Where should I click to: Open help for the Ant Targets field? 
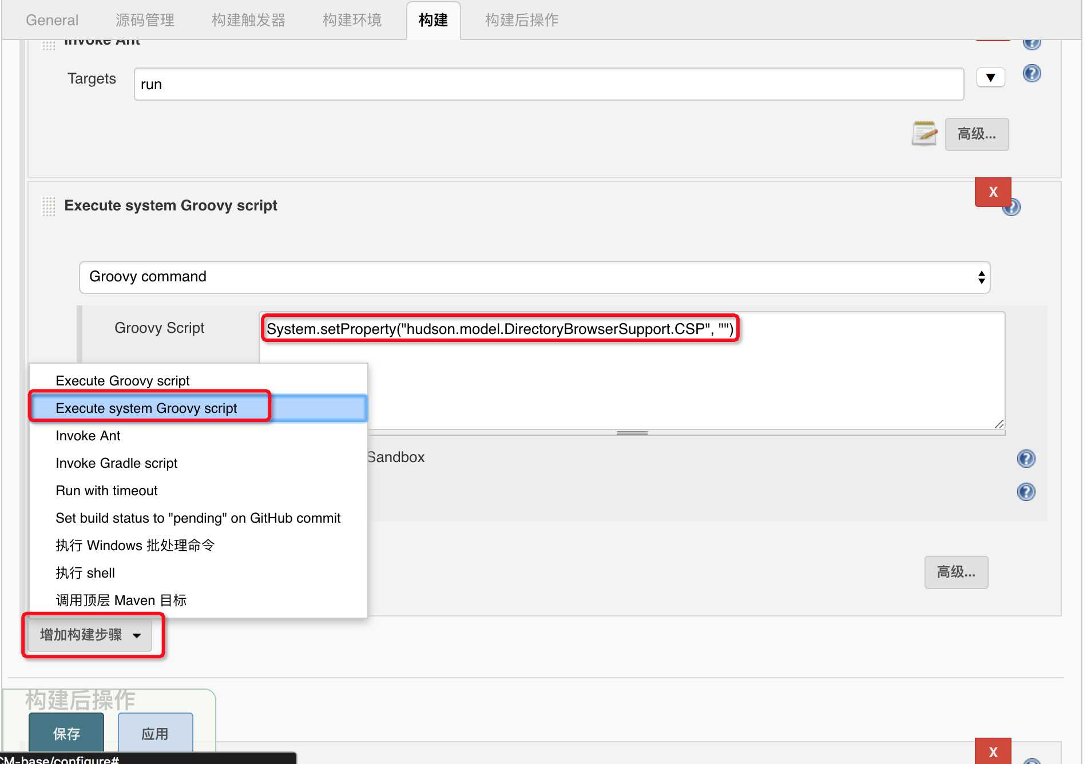point(1032,74)
